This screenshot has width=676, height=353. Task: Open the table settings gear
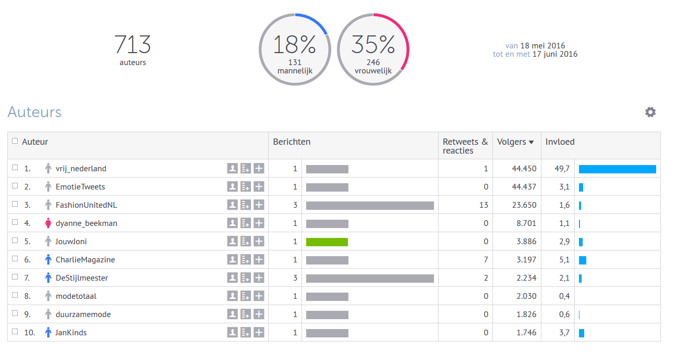[x=650, y=112]
